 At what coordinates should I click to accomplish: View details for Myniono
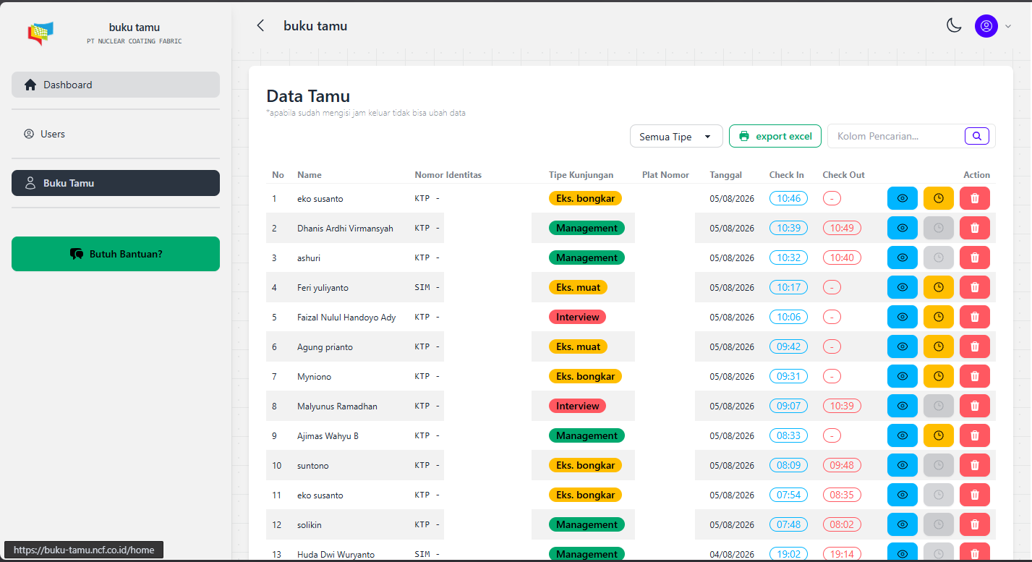click(x=903, y=376)
